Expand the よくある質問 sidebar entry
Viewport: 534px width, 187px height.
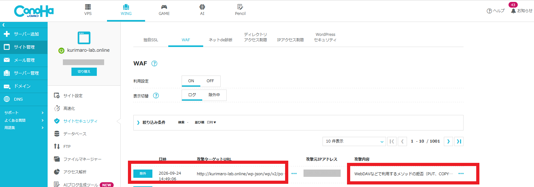(24, 120)
